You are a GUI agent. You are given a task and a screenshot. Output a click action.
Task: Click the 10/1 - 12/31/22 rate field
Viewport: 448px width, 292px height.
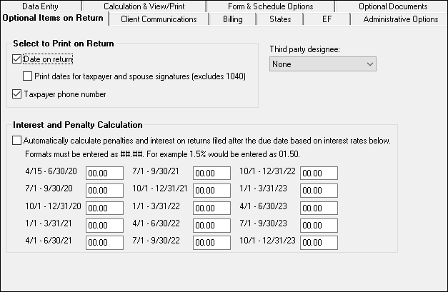319,173
